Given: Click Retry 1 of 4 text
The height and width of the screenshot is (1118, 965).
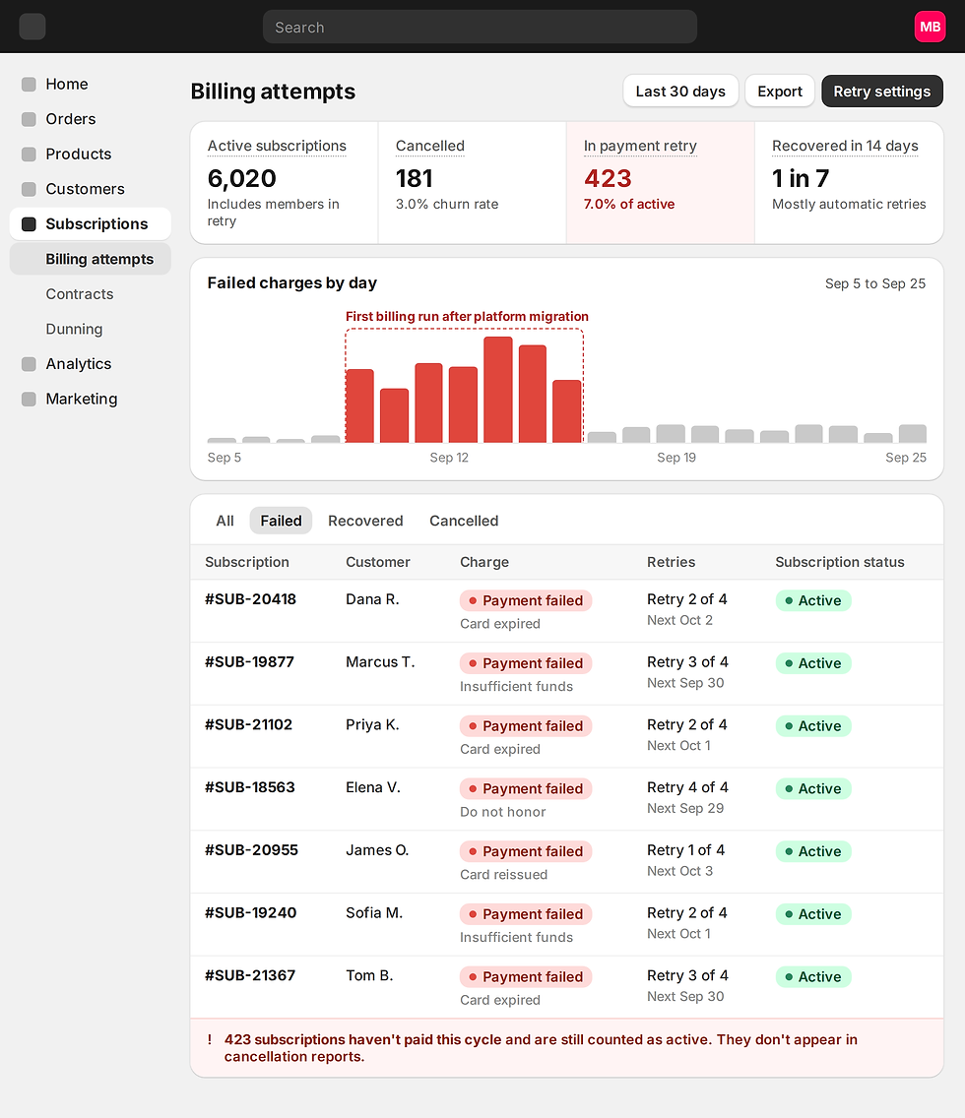Looking at the screenshot, I should pyautogui.click(x=685, y=850).
